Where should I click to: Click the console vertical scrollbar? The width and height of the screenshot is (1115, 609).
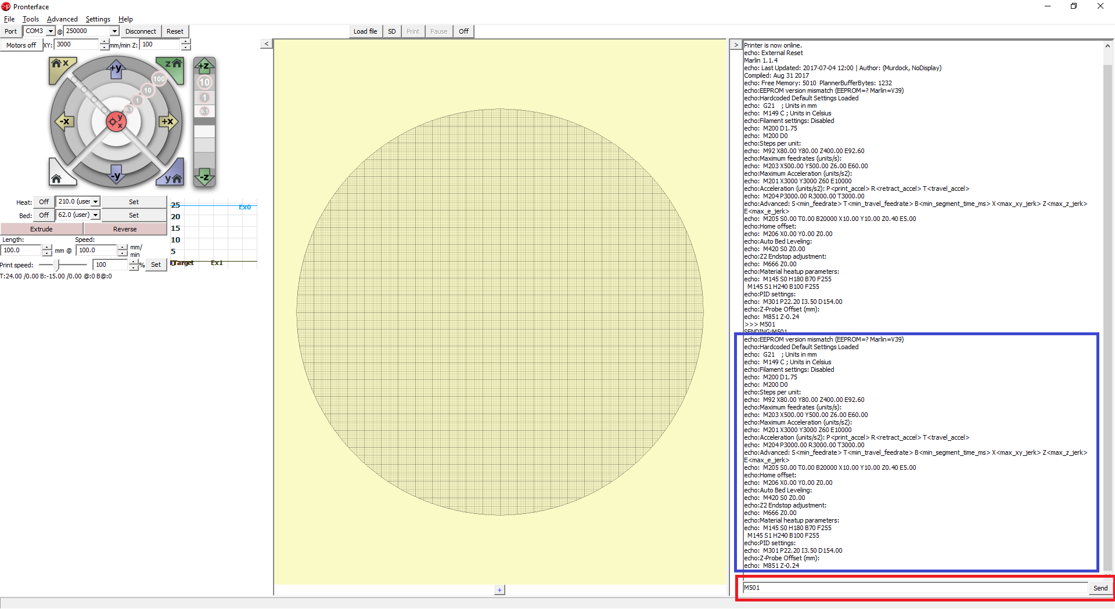1108,307
